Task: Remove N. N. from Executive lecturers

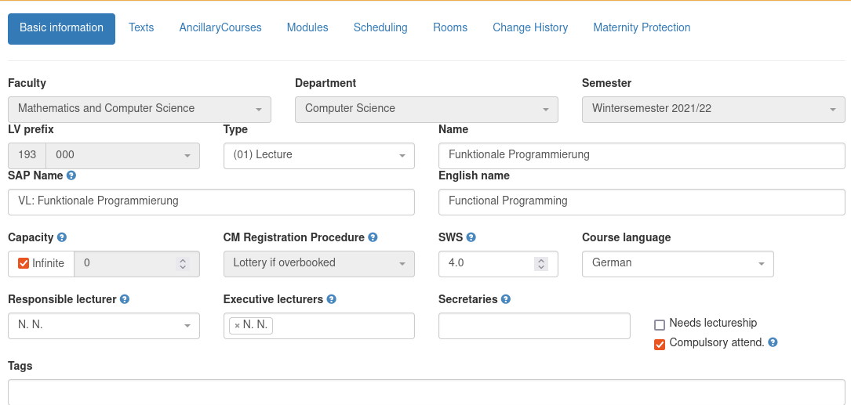Action: point(237,326)
